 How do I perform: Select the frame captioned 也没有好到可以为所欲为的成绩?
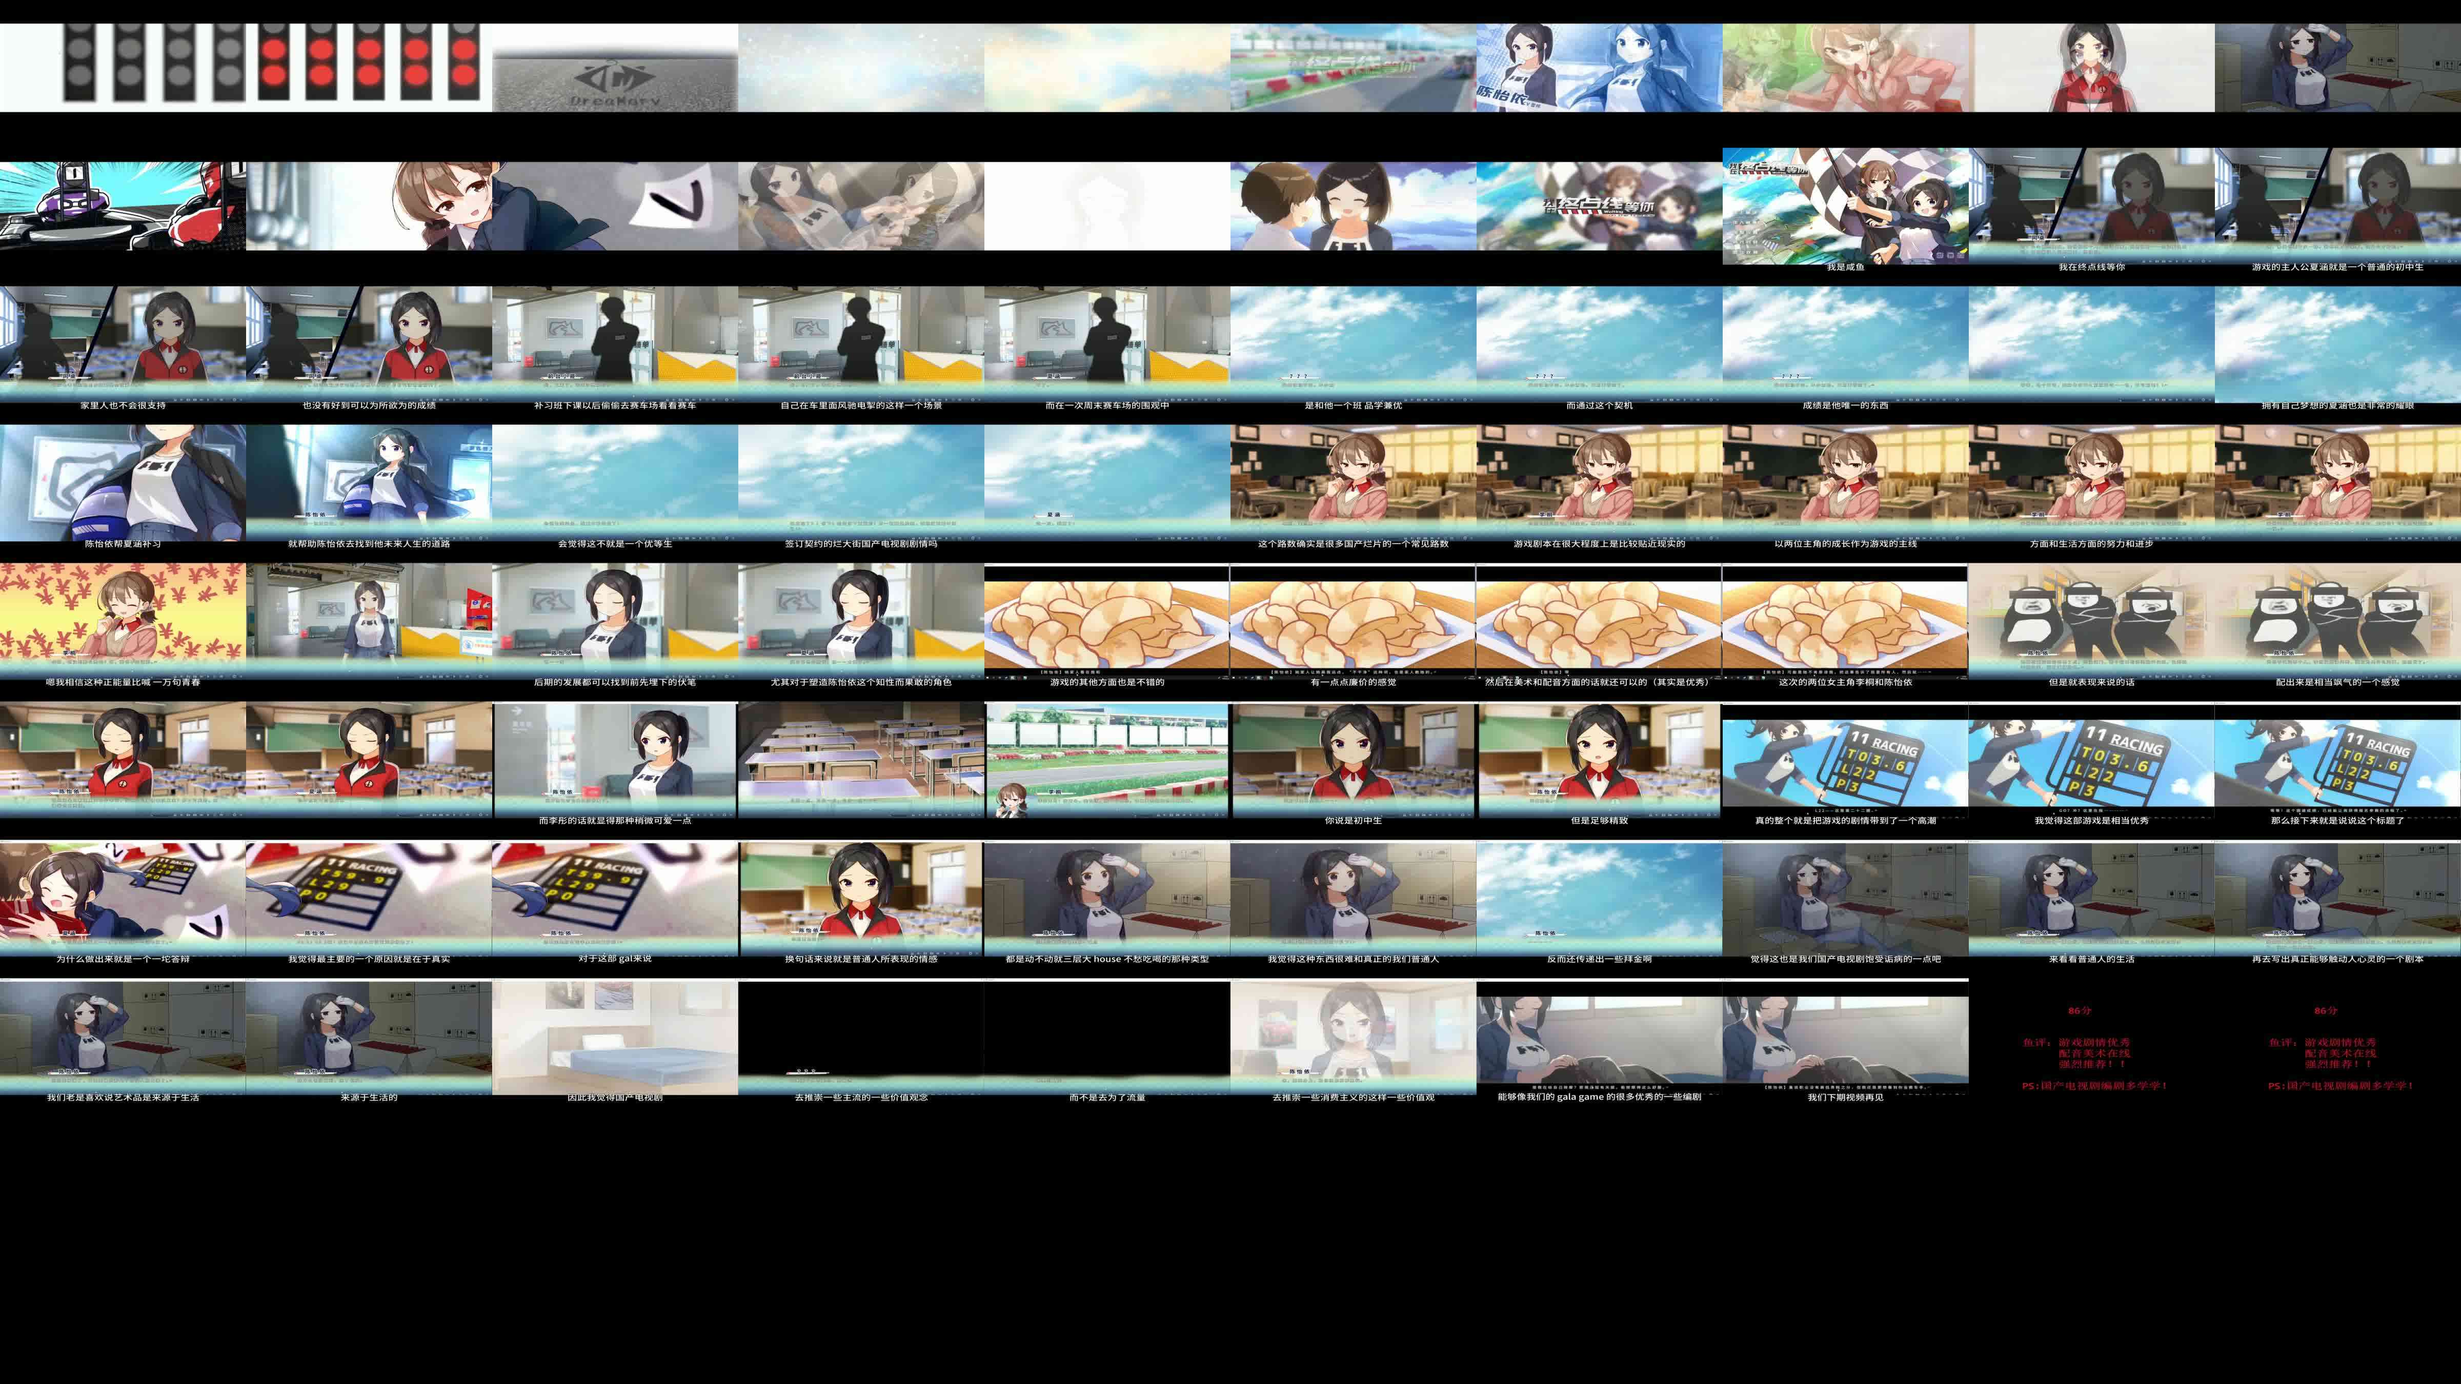pyautogui.click(x=369, y=345)
